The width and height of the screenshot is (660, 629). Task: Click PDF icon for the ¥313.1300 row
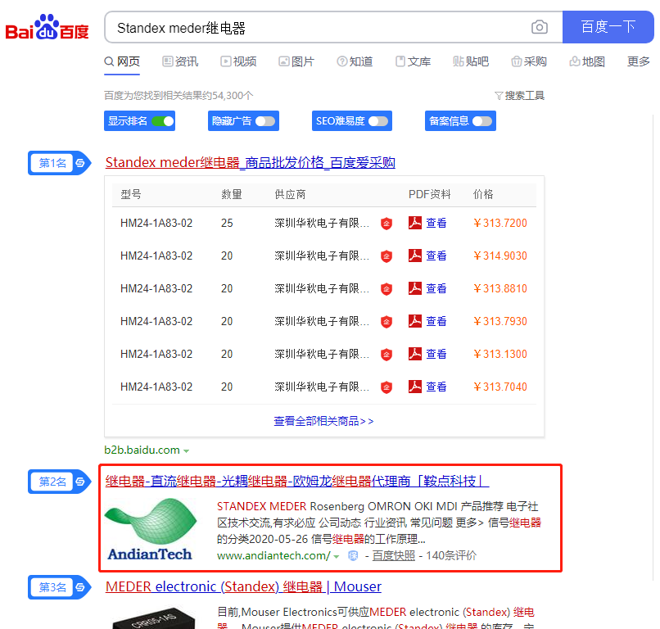tap(415, 354)
